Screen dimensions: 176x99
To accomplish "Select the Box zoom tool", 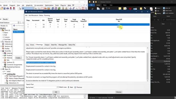I will tap(80, 9).
